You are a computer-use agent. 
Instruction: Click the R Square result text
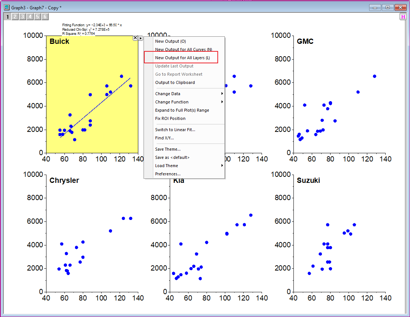78,34
